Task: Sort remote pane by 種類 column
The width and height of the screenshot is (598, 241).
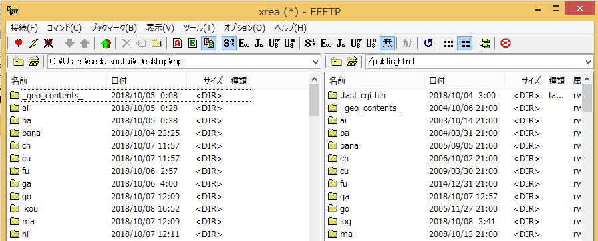Action: point(557,80)
